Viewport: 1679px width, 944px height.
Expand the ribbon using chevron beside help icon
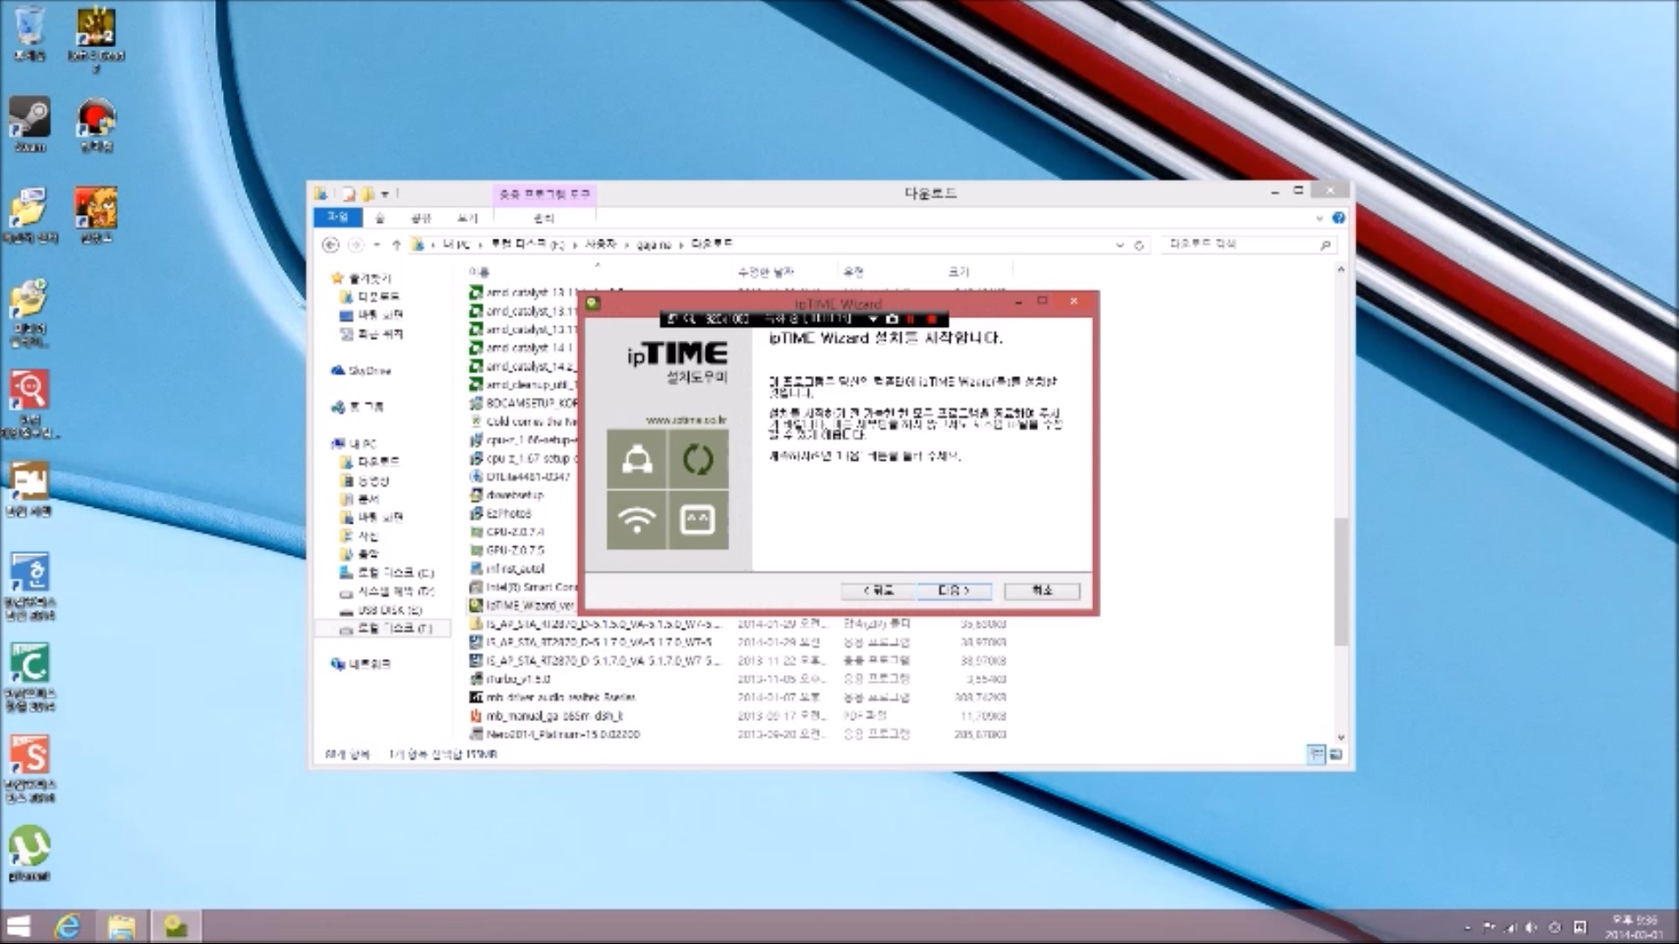(1319, 218)
